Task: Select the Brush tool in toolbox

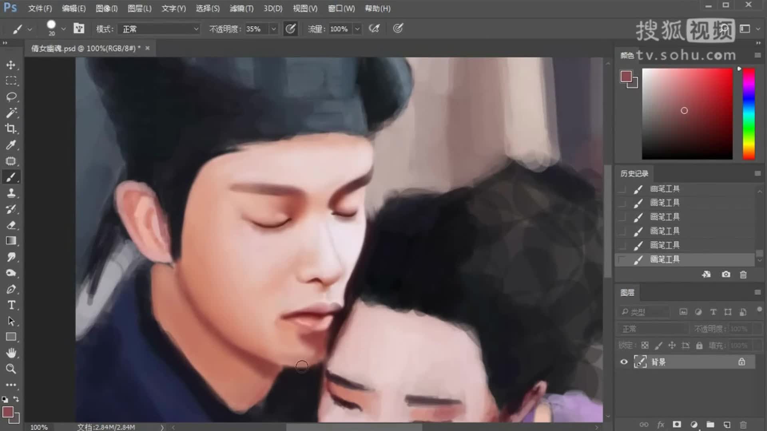Action: click(11, 177)
